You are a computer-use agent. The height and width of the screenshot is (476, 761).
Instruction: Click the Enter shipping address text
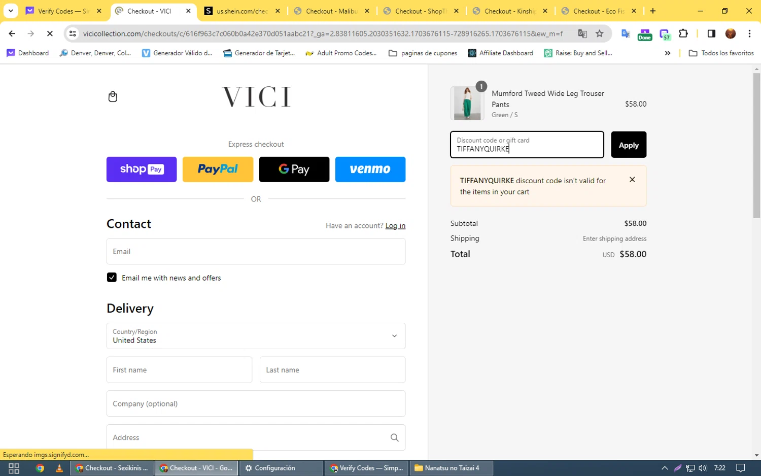[x=614, y=239]
